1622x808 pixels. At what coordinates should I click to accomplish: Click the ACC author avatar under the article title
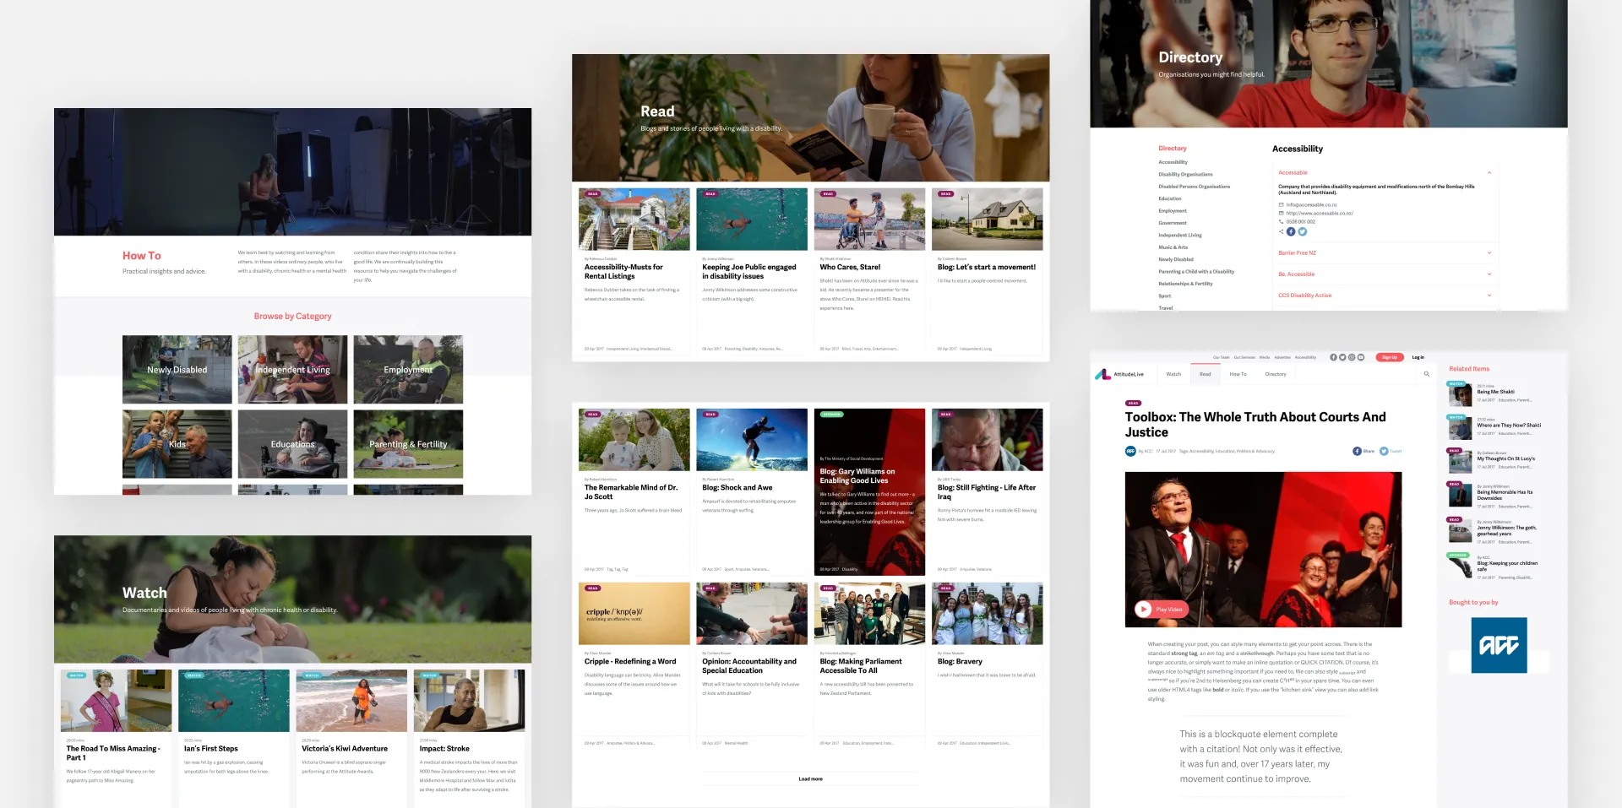pos(1130,451)
